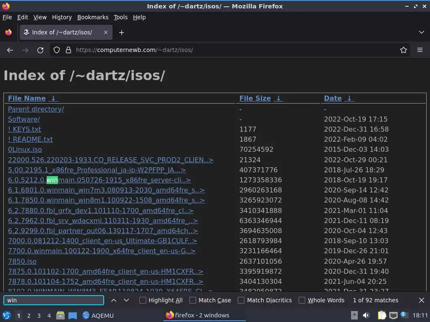Open the clipboard tray icon
This screenshot has height=322, width=430.
[382, 315]
